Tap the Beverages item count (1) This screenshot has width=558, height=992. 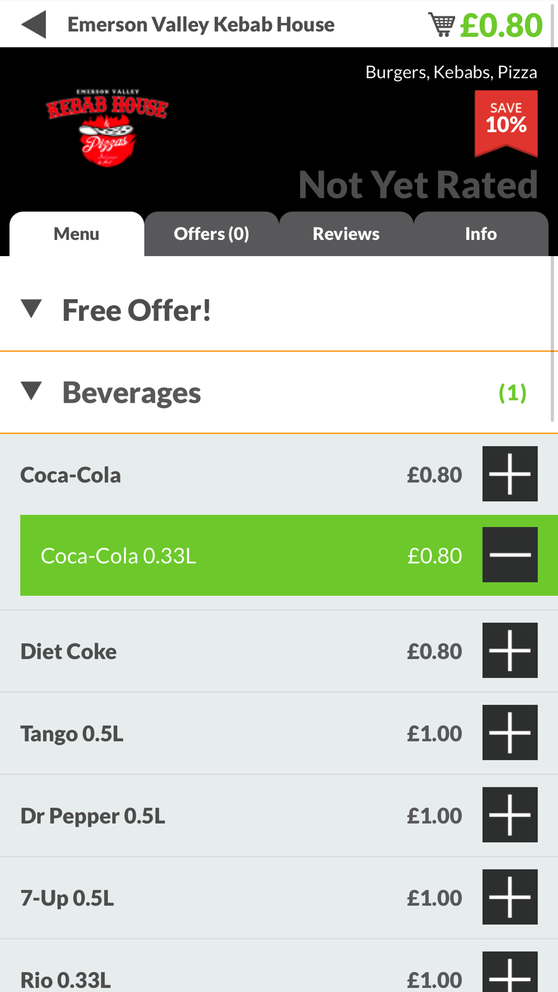pyautogui.click(x=512, y=393)
